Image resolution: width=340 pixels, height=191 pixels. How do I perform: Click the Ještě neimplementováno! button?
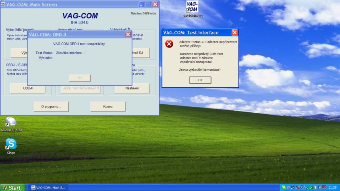tap(81, 88)
